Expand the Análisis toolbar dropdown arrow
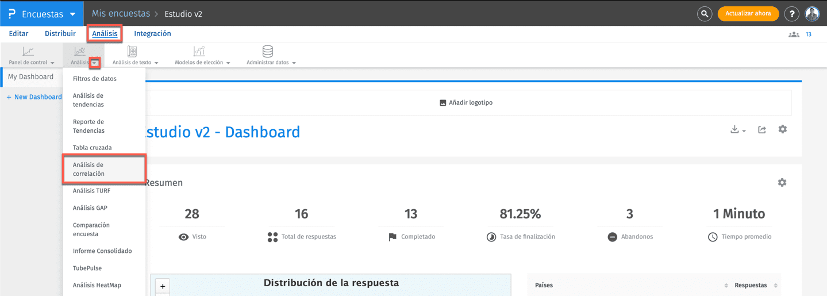 click(95, 63)
